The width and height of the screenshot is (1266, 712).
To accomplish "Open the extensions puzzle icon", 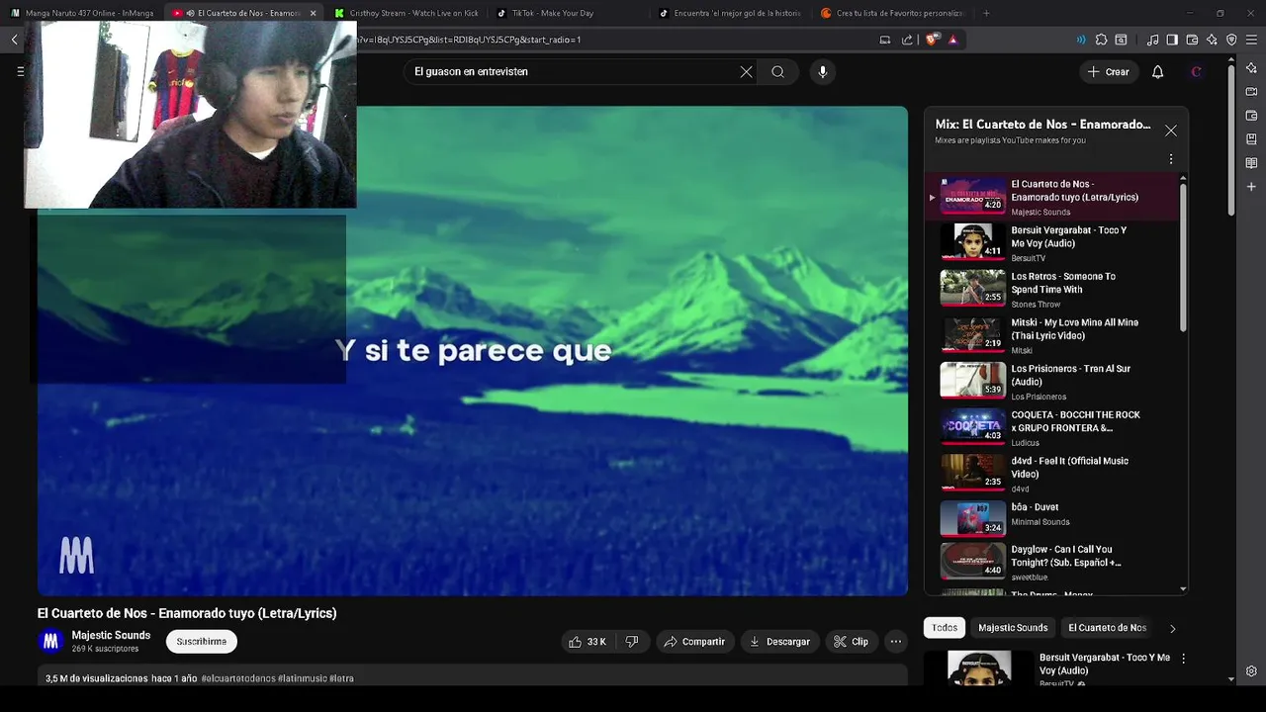I will (x=1100, y=40).
